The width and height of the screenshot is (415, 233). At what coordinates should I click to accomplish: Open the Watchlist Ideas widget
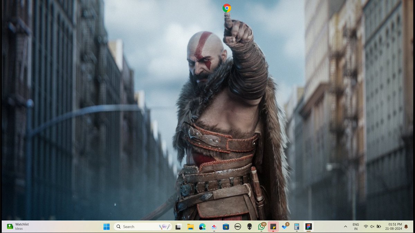(18, 226)
